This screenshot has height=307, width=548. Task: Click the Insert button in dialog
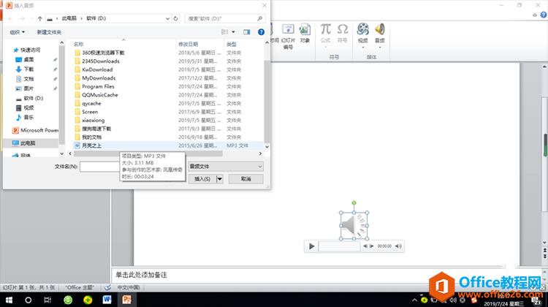202,179
